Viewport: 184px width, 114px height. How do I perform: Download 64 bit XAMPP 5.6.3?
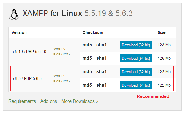point(136,85)
